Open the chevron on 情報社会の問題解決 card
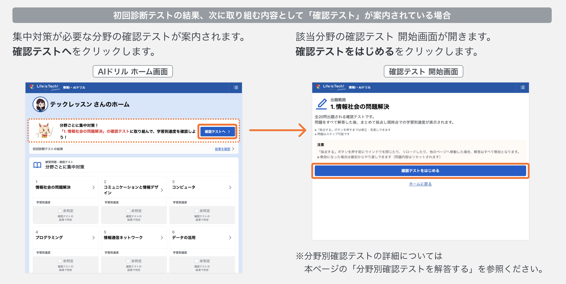566x284 pixels. (94, 188)
